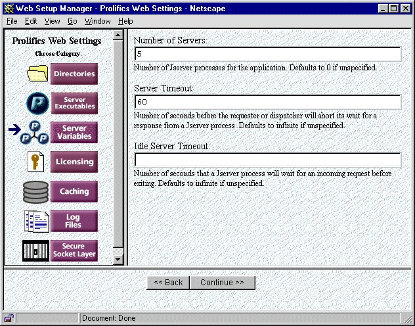This screenshot has height=326, width=415.
Task: Click the category panel scroll down arrow
Action: (x=118, y=260)
